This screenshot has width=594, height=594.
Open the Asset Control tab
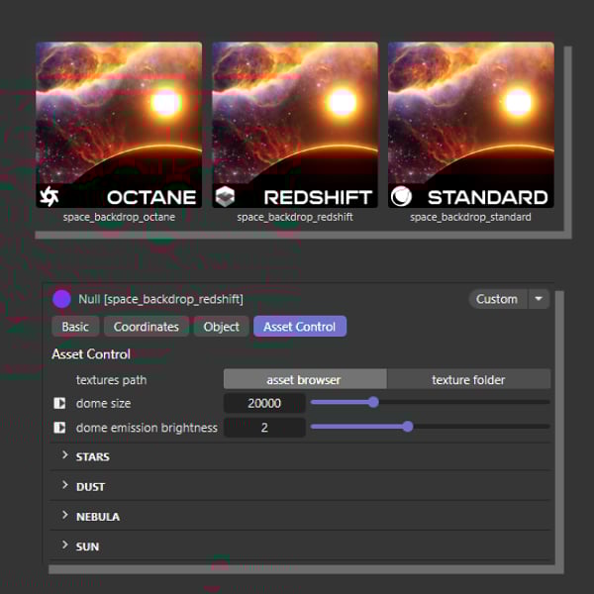(x=300, y=327)
